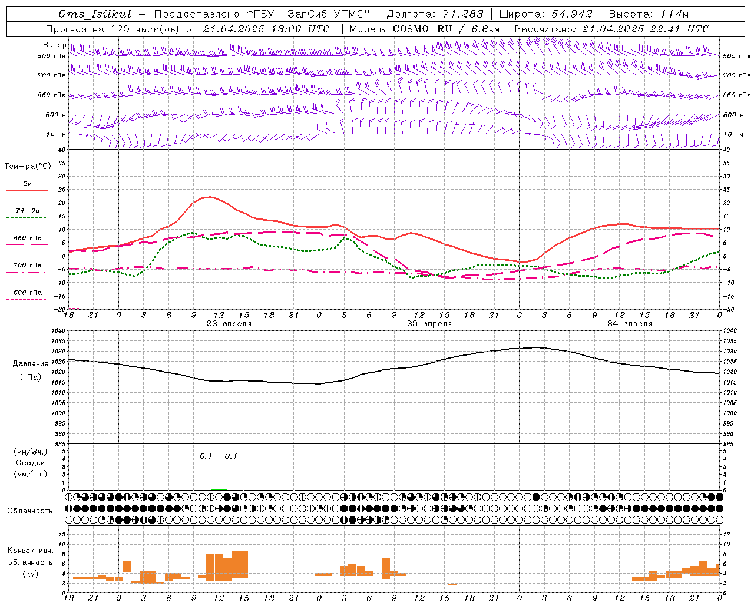Select the elevation text Высота: 114м

pyautogui.click(x=649, y=14)
